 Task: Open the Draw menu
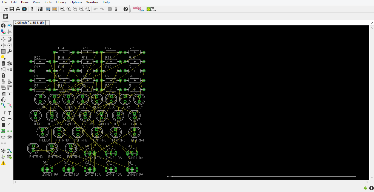coord(25,2)
